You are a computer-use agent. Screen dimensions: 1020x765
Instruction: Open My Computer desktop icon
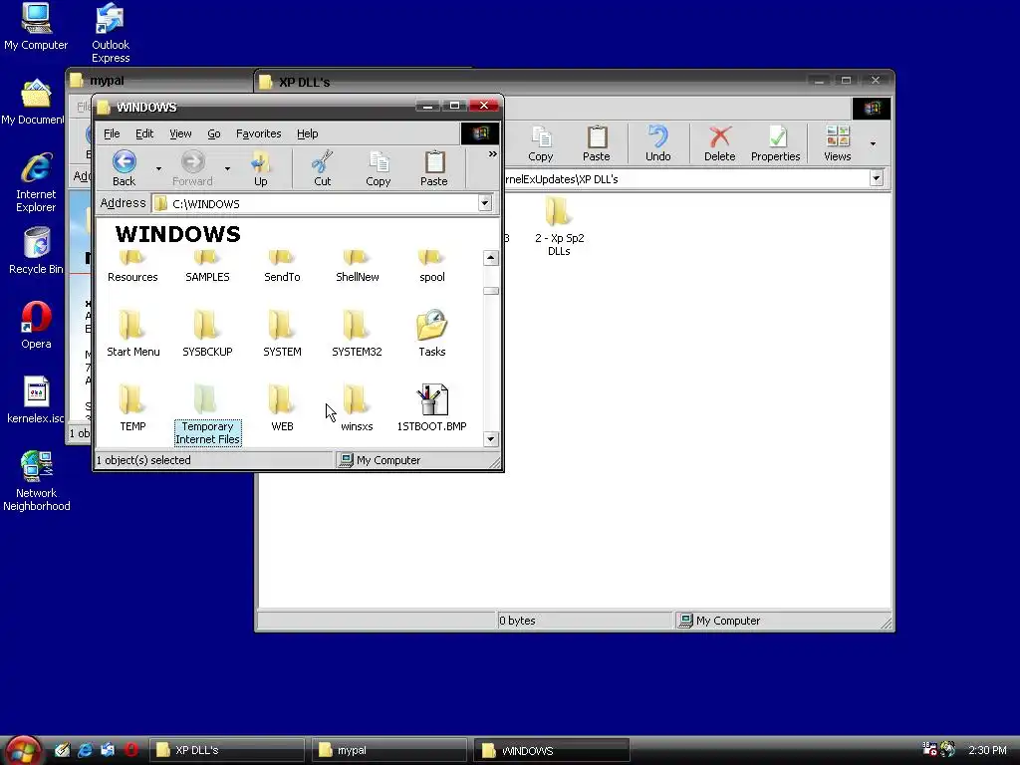[36, 26]
